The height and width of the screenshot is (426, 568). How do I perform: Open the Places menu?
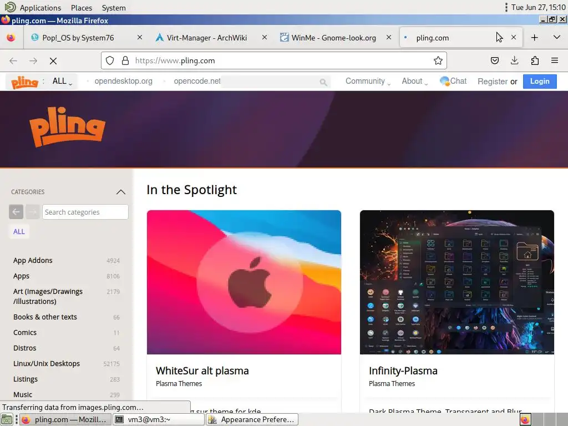(82, 8)
